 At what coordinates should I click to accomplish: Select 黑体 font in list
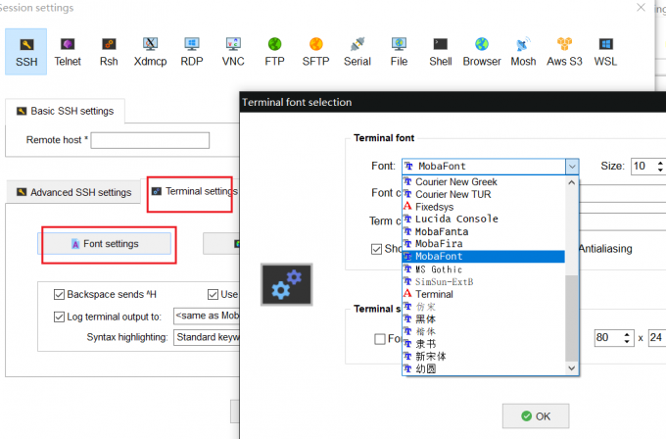tap(484, 318)
